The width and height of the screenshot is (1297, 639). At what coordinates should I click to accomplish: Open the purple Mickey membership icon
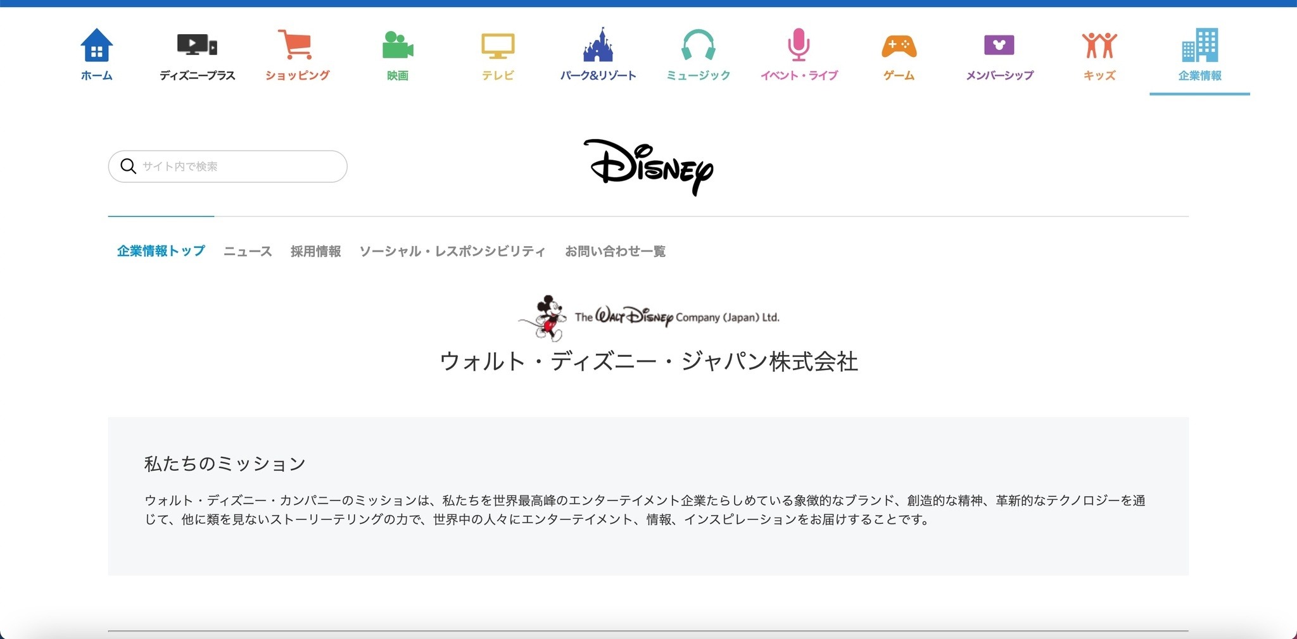(x=999, y=45)
